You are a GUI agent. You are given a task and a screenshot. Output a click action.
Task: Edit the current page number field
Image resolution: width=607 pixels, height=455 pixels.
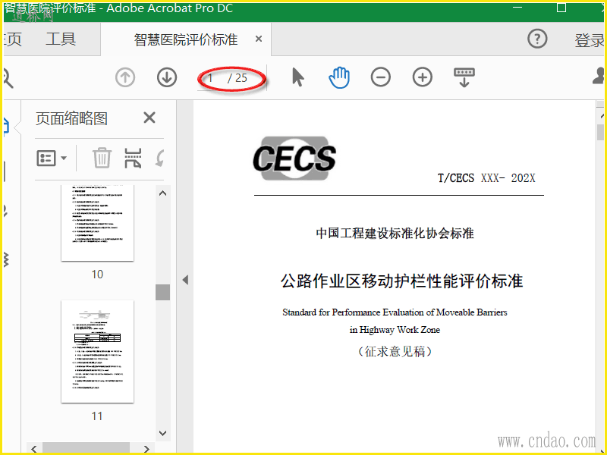pyautogui.click(x=210, y=78)
